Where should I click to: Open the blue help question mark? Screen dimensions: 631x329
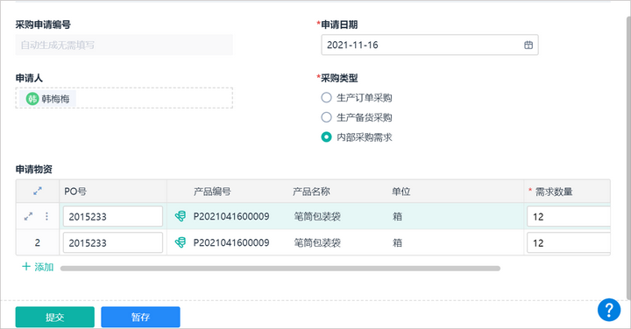coord(609,310)
